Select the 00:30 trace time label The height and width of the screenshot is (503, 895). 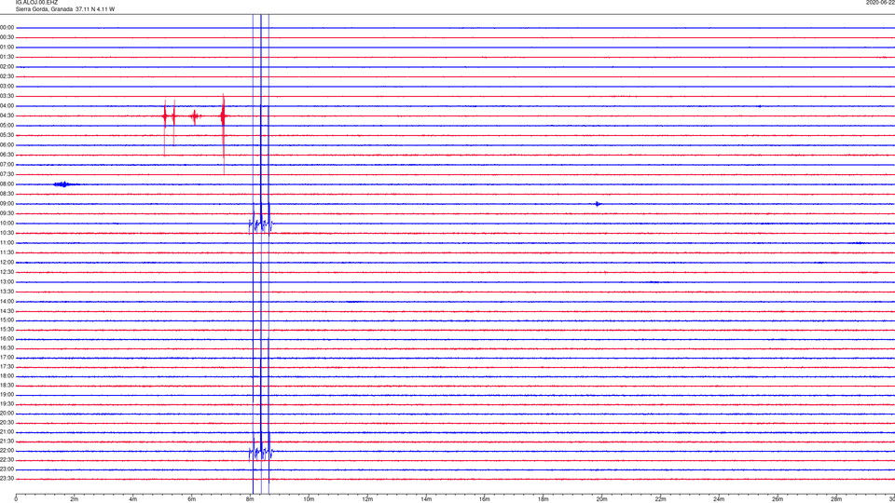(x=7, y=37)
